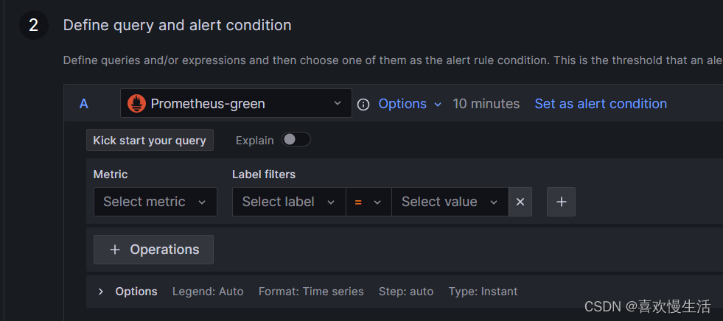Click Kick start your query button
The image size is (723, 321).
click(x=150, y=140)
